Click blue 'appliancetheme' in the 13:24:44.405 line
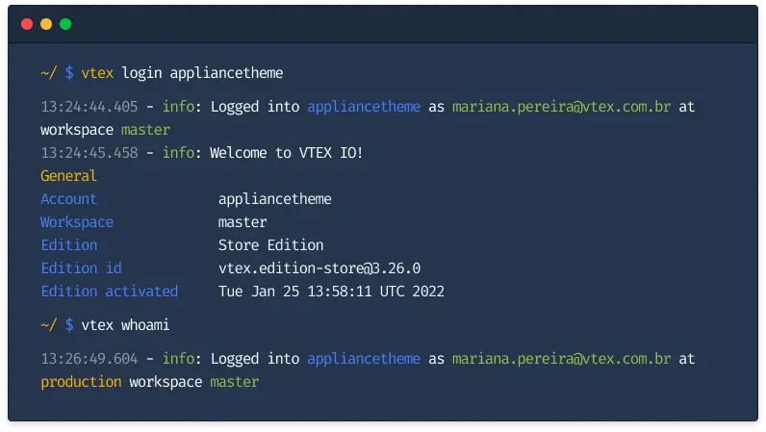This screenshot has height=432, width=766. point(364,107)
